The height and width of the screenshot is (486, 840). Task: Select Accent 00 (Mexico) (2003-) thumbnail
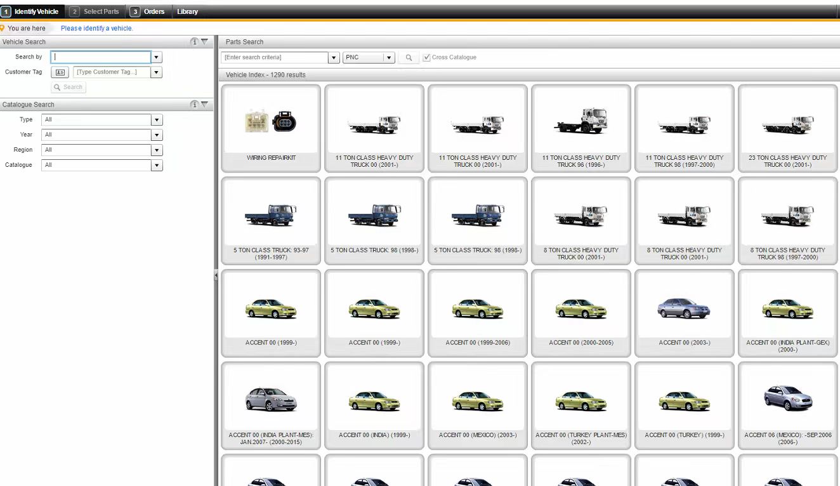click(478, 406)
